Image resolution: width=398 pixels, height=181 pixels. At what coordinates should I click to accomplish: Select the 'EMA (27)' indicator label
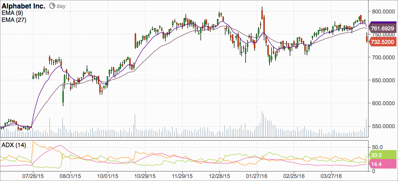pos(13,20)
